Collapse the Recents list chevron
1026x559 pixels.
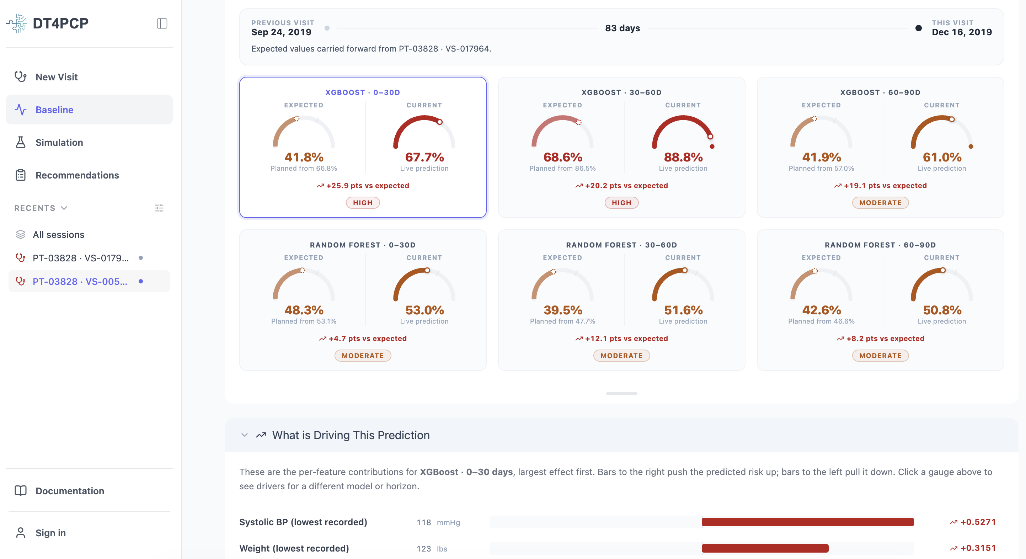point(64,208)
